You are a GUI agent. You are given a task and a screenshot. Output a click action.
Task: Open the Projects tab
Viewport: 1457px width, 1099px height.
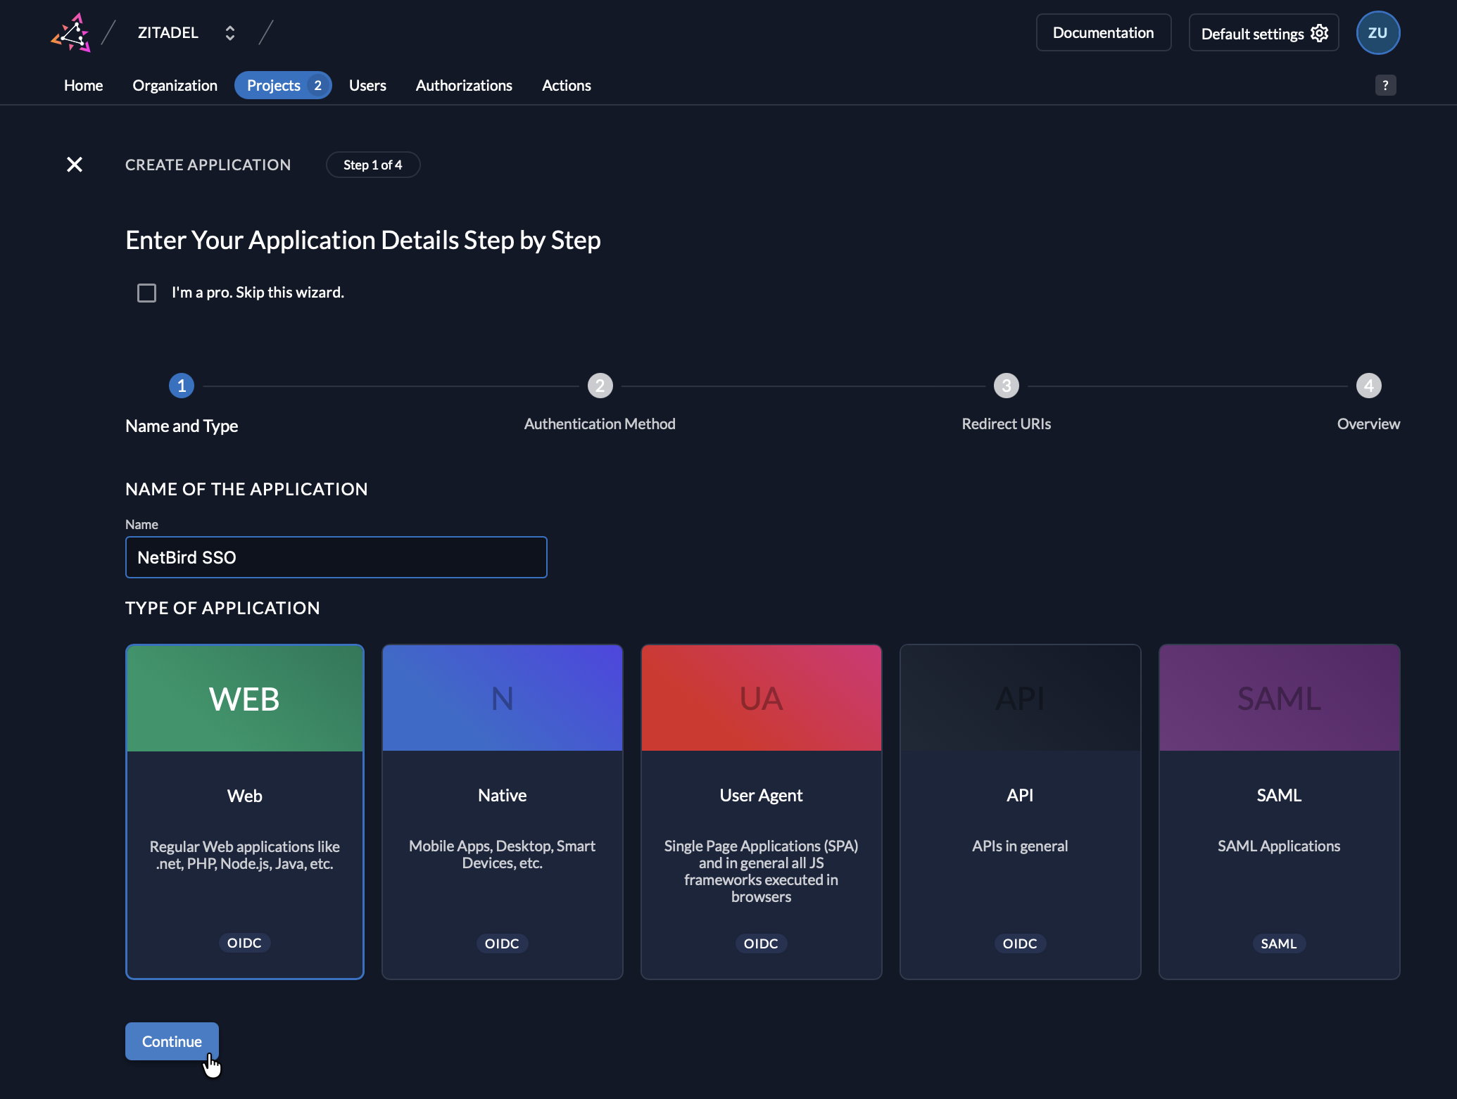tap(275, 85)
